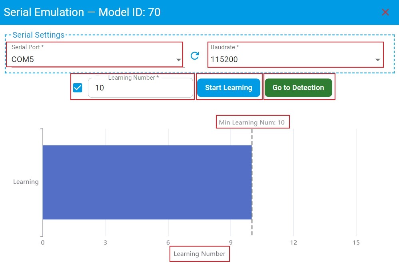Click the Baudrate dropdown arrow

pyautogui.click(x=377, y=60)
